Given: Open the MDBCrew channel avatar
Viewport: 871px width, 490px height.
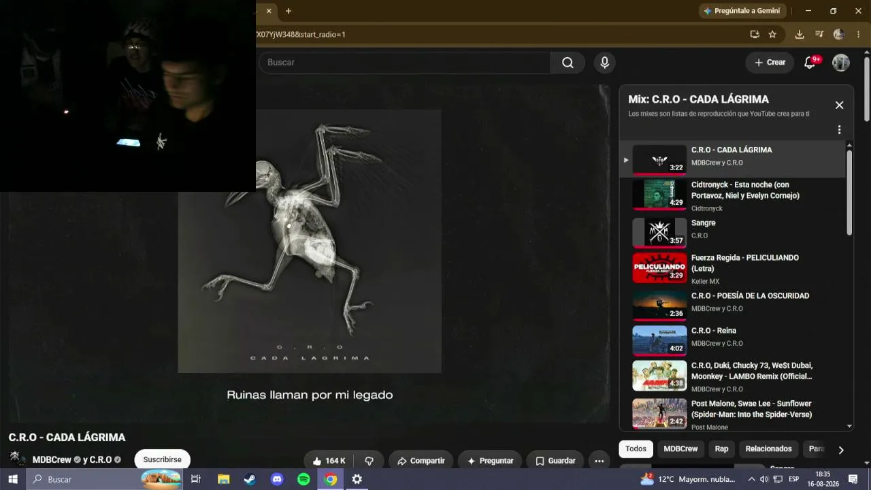Looking at the screenshot, I should pos(18,459).
